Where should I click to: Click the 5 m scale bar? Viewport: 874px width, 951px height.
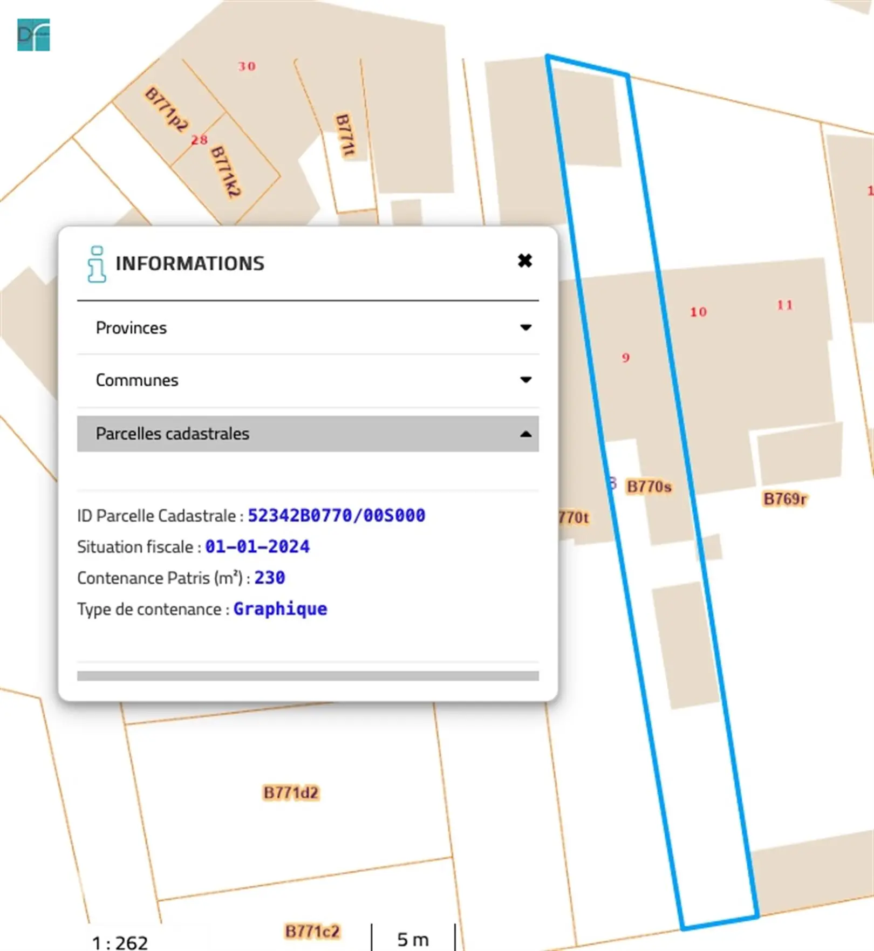coord(413,940)
